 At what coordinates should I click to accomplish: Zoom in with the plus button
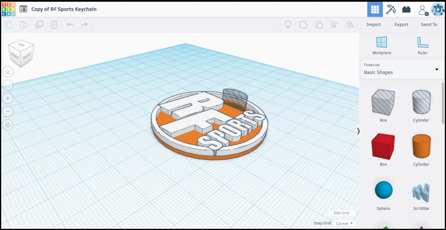click(x=8, y=98)
